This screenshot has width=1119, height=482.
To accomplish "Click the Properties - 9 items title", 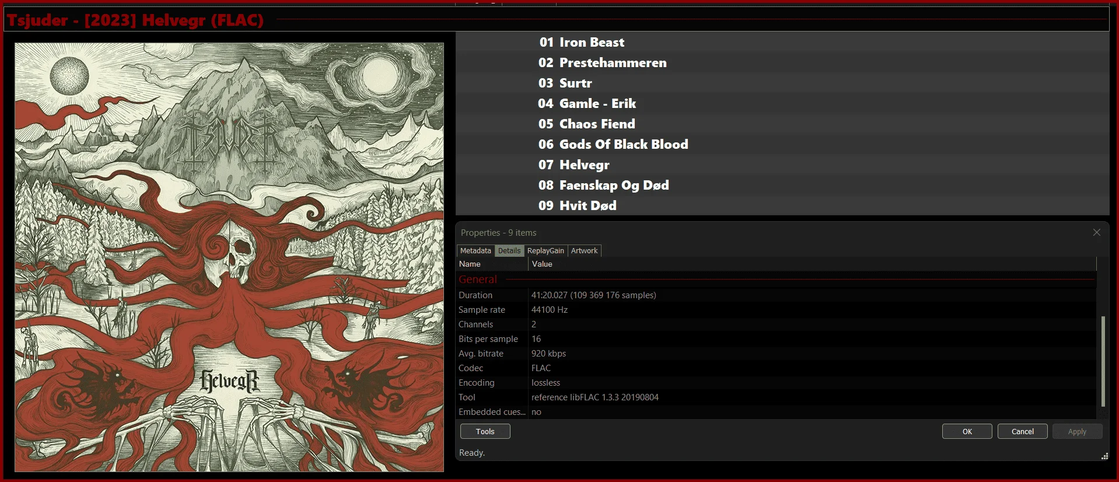I will 499,232.
